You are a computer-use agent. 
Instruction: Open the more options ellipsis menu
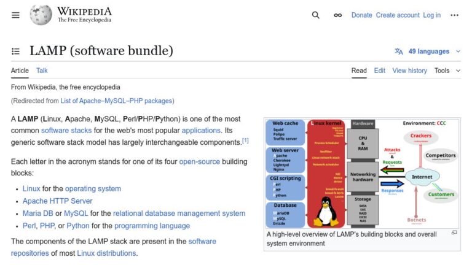(454, 15)
